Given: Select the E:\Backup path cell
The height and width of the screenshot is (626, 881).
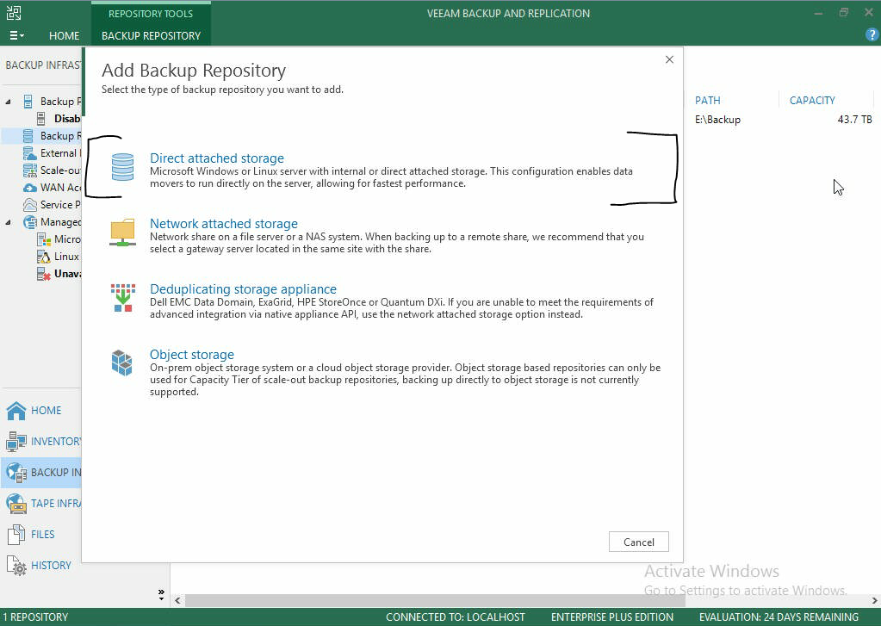Looking at the screenshot, I should tap(717, 120).
